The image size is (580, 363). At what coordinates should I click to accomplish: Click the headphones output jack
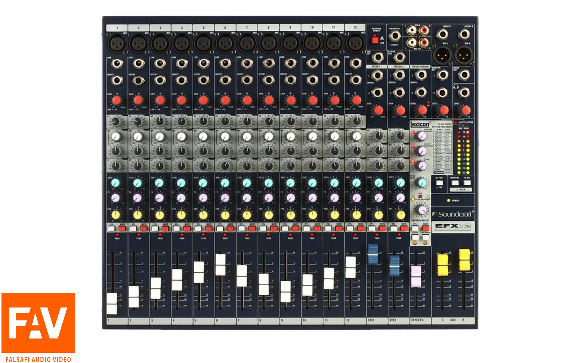click(x=464, y=93)
